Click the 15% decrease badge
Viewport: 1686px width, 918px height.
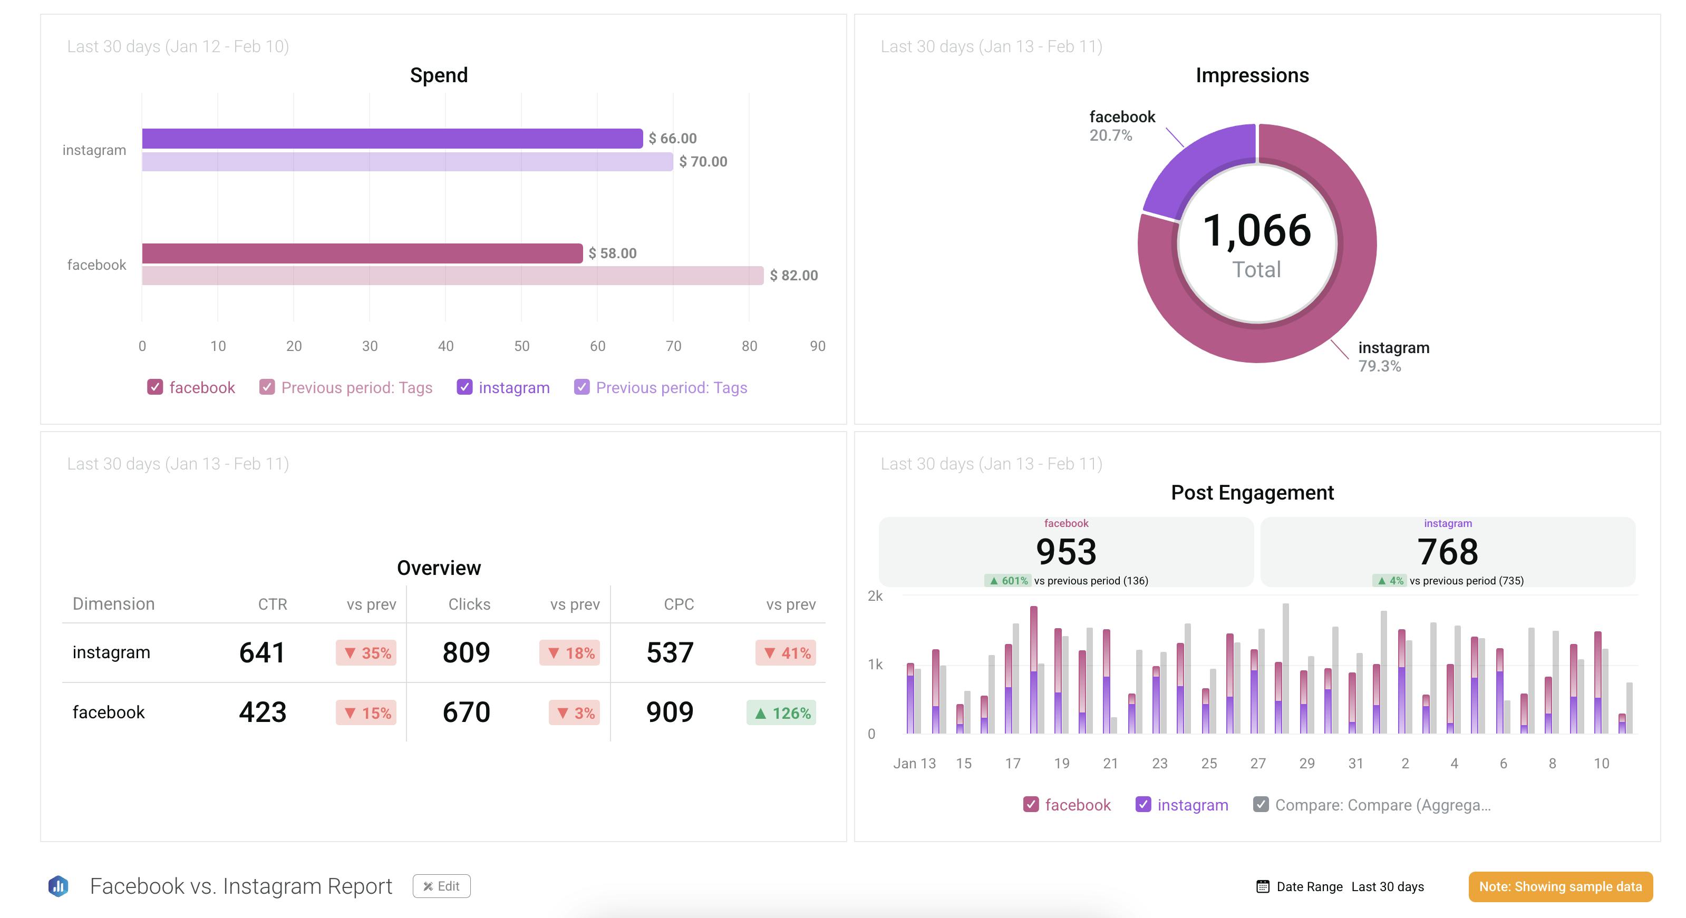click(366, 712)
